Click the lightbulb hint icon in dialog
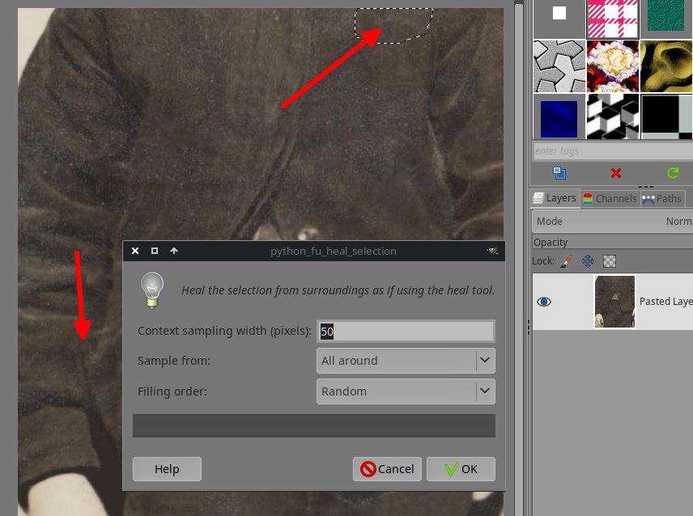Viewport: 693px width, 516px height. [x=152, y=290]
